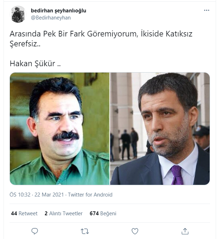
Task: Open bedirhan şeyhanlıoğlu display name link
Action: (58, 11)
